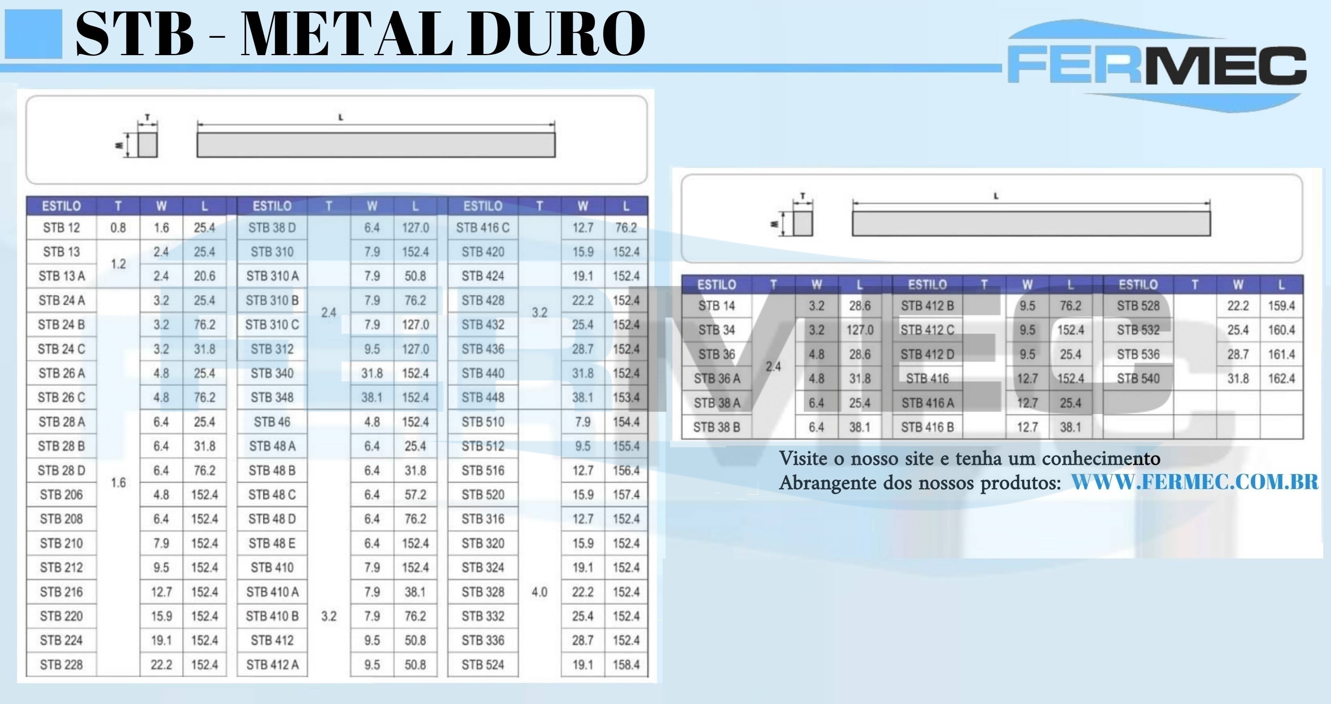Select the 4.0 thickness value
The image size is (1331, 704).
(x=539, y=592)
